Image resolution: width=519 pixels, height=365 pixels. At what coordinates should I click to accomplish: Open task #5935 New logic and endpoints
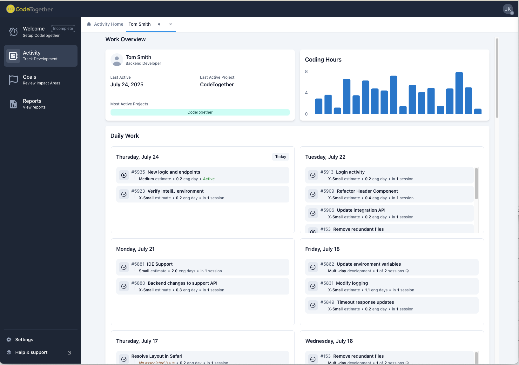pyautogui.click(x=203, y=175)
